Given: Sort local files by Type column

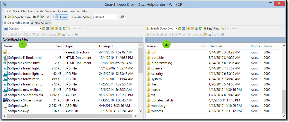Looking at the screenshot, I should click(80, 46).
